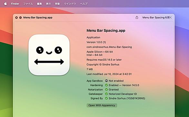The width and height of the screenshot is (189, 117).
Task: Click the Open With Apparency button
Action: coord(102,105)
